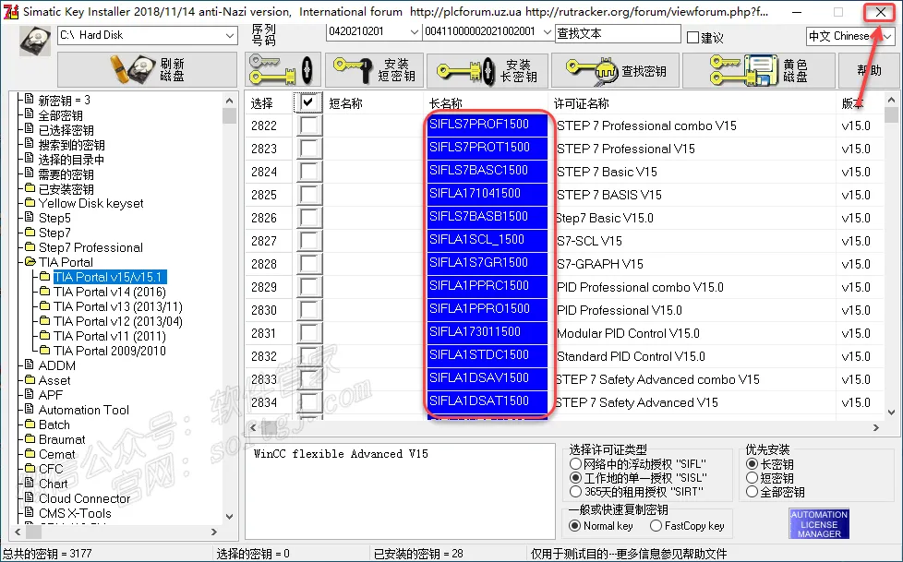903x562 pixels.
Task: Toggle the select-all checkbox in header
Action: (x=308, y=103)
